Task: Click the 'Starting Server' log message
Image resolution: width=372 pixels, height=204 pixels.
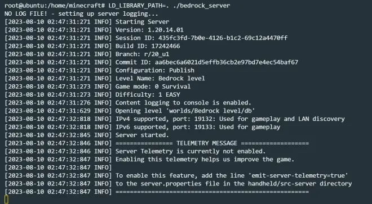Action: click(143, 22)
